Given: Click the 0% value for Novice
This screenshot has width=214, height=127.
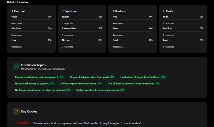Looking at the screenshot, I should tap(100, 40).
